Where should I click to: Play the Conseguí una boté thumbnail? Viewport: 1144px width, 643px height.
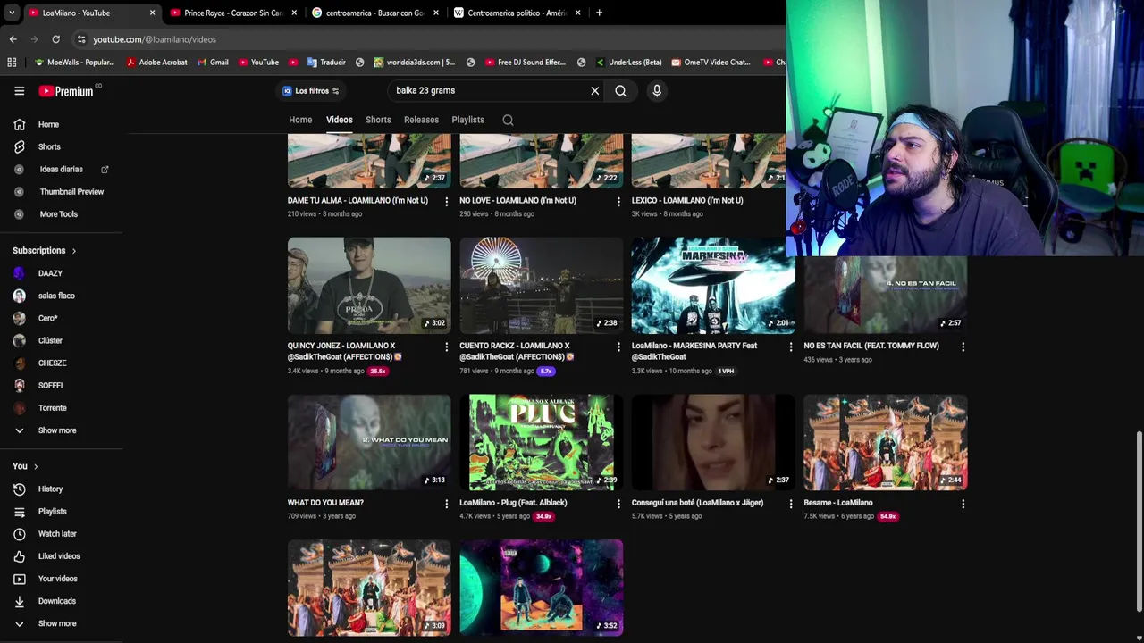coord(713,442)
